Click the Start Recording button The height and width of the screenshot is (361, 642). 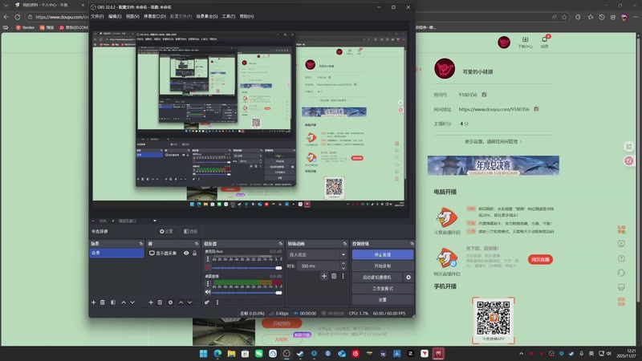383,266
